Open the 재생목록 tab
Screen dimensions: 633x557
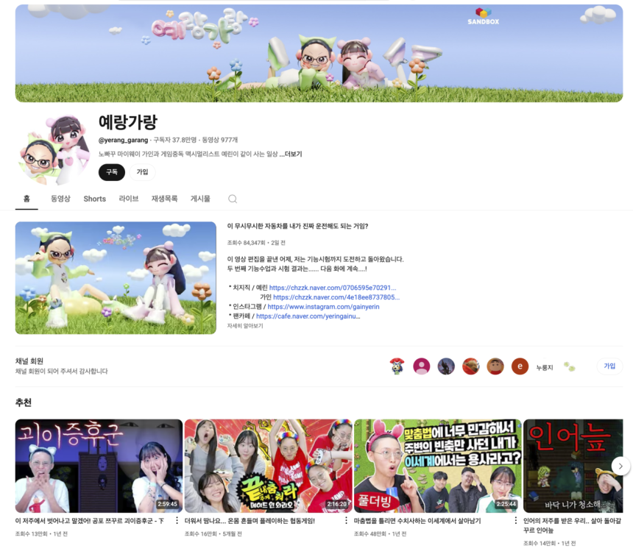[x=164, y=199]
